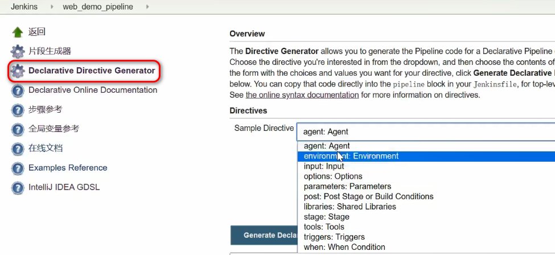Screen dimensions: 555x255
Task: Select 'input: Input' option
Action: pyautogui.click(x=426, y=166)
